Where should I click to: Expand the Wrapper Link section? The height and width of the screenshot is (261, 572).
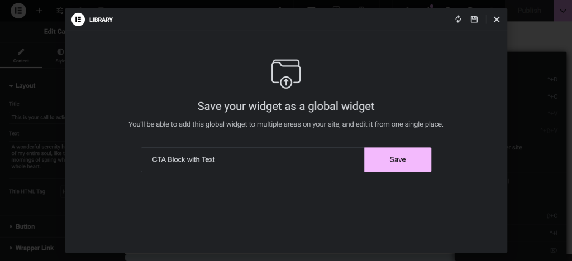coord(34,248)
